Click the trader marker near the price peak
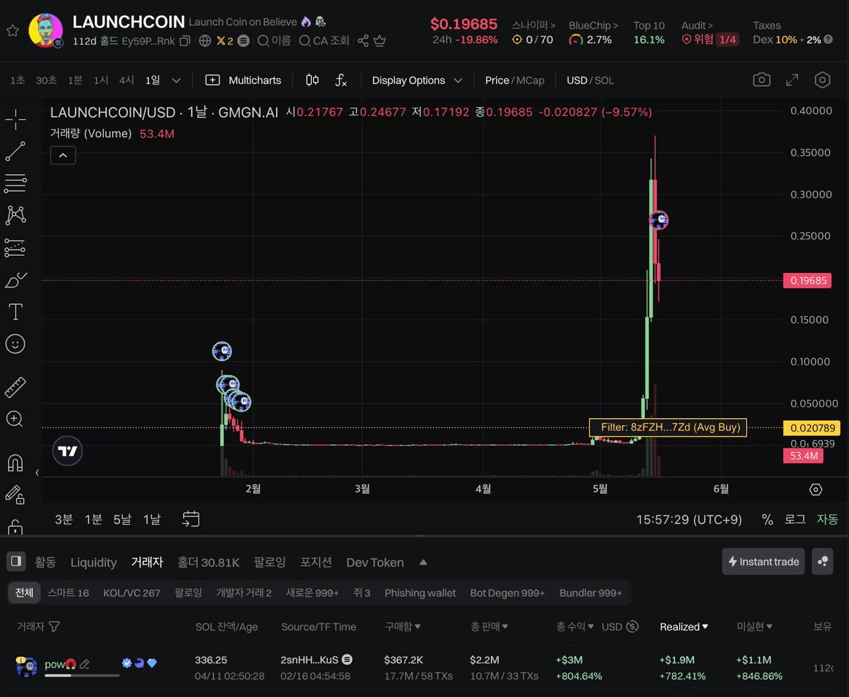The height and width of the screenshot is (697, 849). [x=659, y=220]
